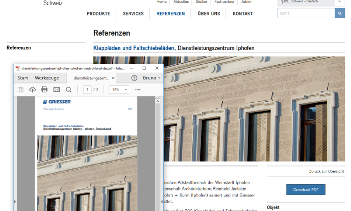This screenshot has height=211, width=351.
Task: Click the PDF page number field
Action: 87,90
